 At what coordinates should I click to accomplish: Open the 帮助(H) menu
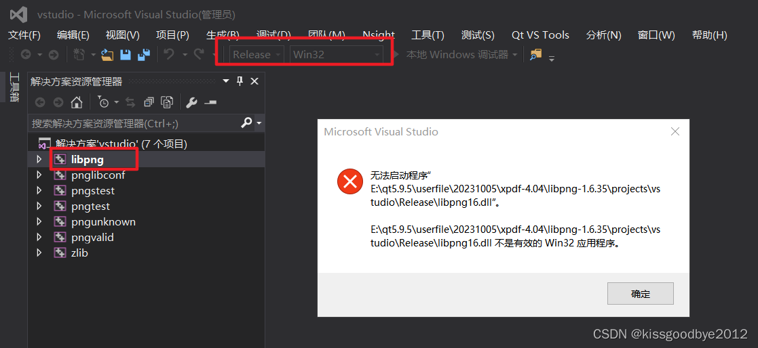tap(710, 35)
